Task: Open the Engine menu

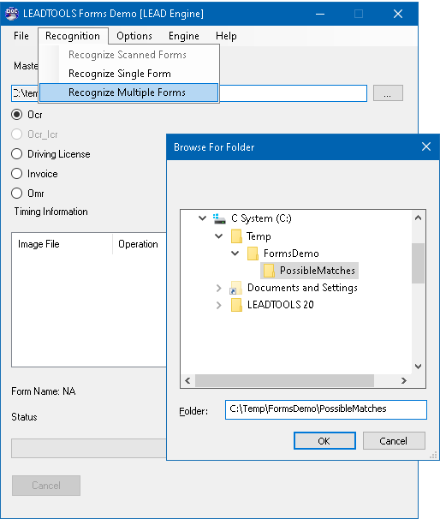Action: pyautogui.click(x=184, y=36)
